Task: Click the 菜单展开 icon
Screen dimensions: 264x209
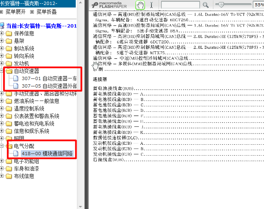Action: pyautogui.click(x=1, y=12)
